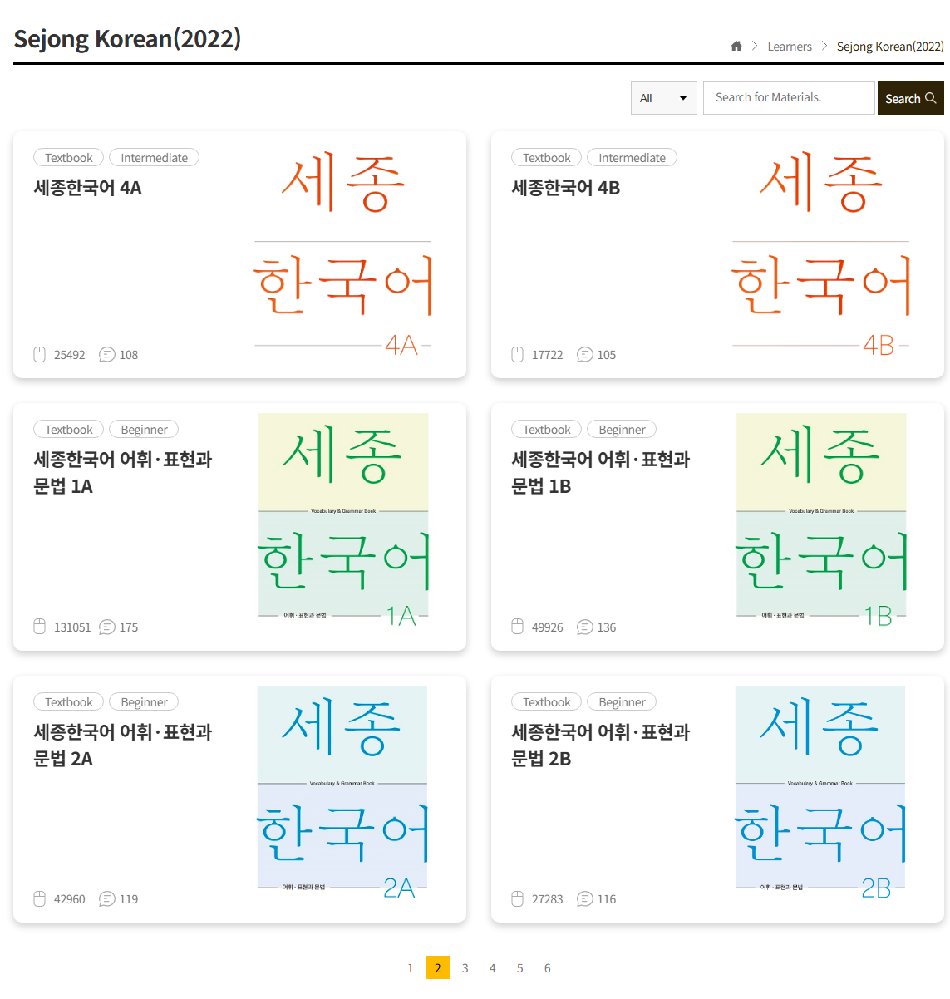Open the 세종한국어 어휘·표현과 문법 2A title
Image resolution: width=950 pixels, height=999 pixels.
(x=123, y=746)
